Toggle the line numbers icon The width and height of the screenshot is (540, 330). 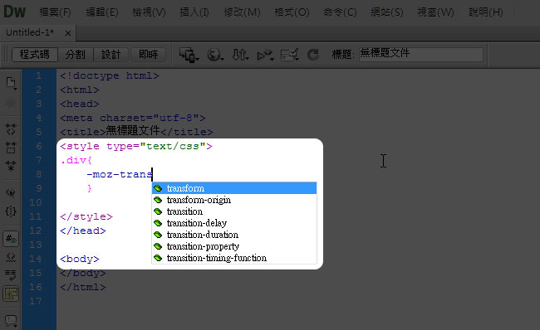tap(11, 239)
